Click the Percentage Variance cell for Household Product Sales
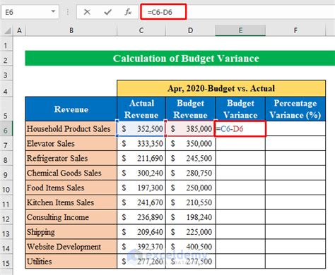This screenshot has width=335, height=275. 295,128
